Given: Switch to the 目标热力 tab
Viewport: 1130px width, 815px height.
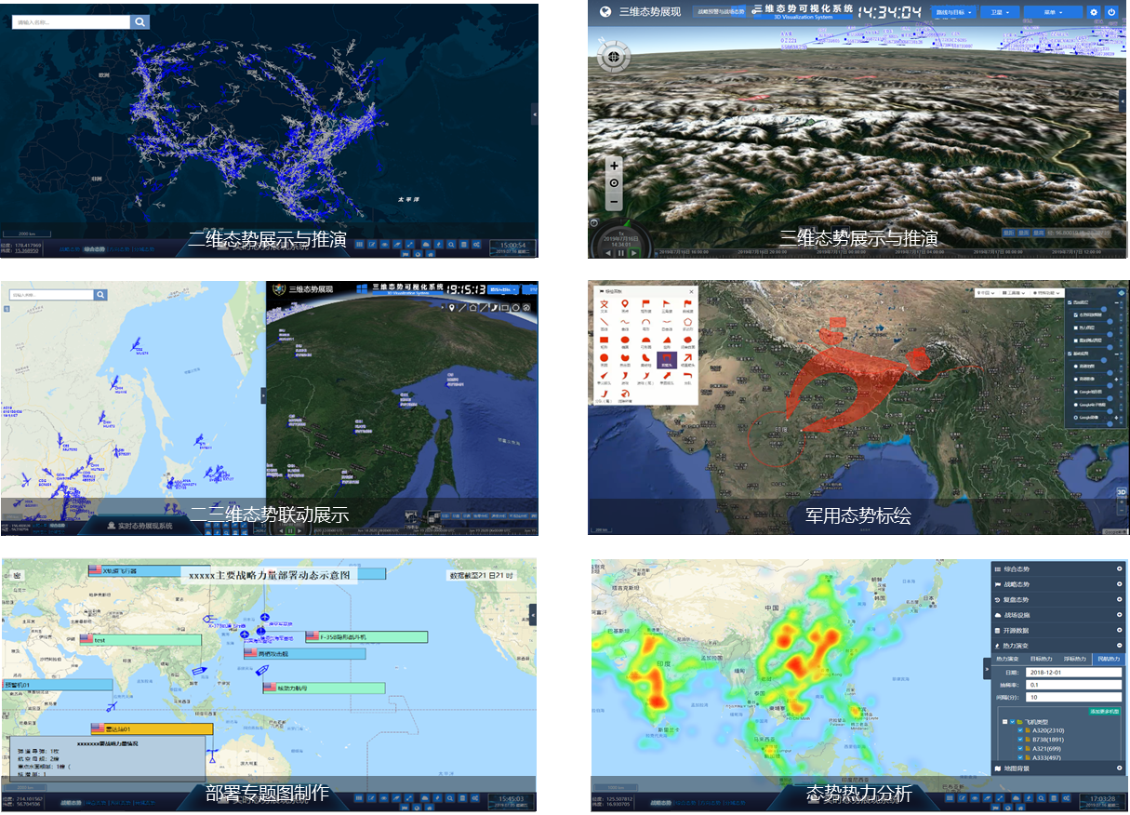Looking at the screenshot, I should [x=1042, y=658].
